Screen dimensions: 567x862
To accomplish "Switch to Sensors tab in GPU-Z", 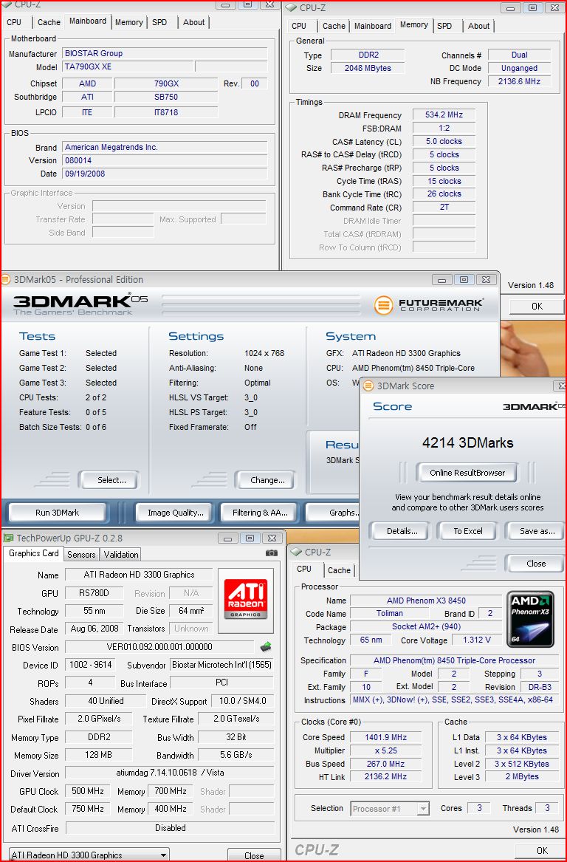I will pos(81,555).
